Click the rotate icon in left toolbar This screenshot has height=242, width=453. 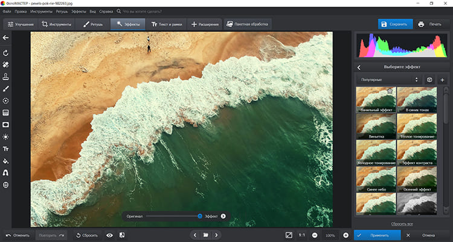click(x=5, y=52)
